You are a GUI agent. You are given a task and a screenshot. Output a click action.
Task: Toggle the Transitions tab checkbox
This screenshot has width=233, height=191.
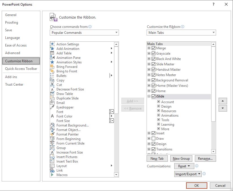pyautogui.click(x=154, y=149)
